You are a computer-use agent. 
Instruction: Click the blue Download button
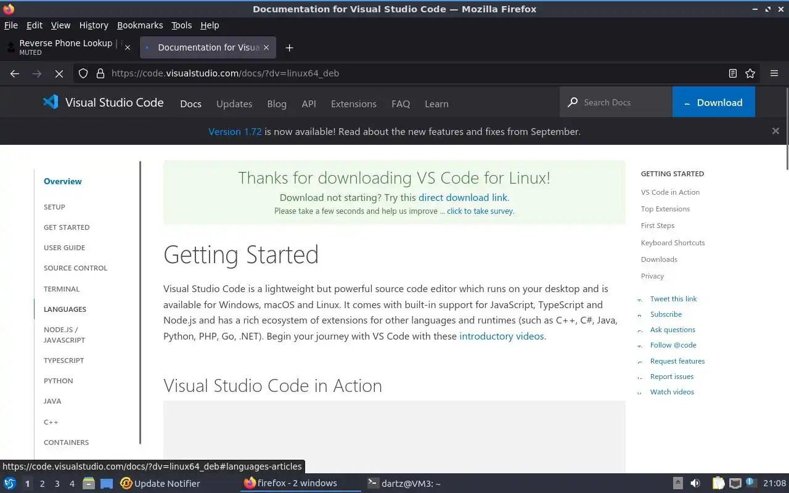coord(713,102)
